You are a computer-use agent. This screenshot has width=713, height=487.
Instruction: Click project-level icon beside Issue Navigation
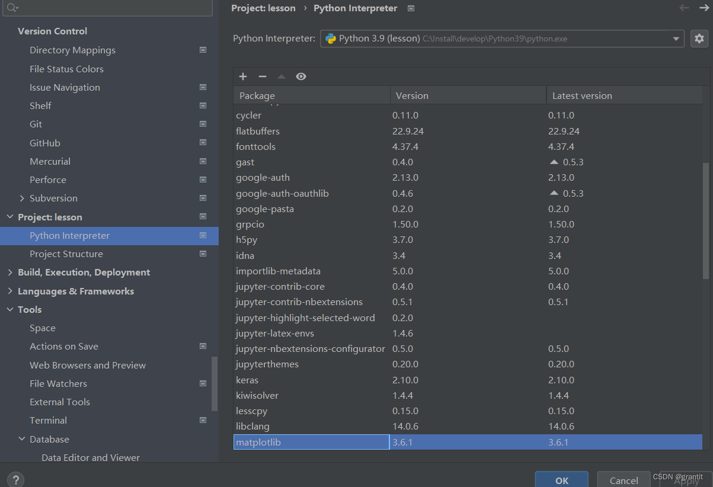click(x=203, y=87)
